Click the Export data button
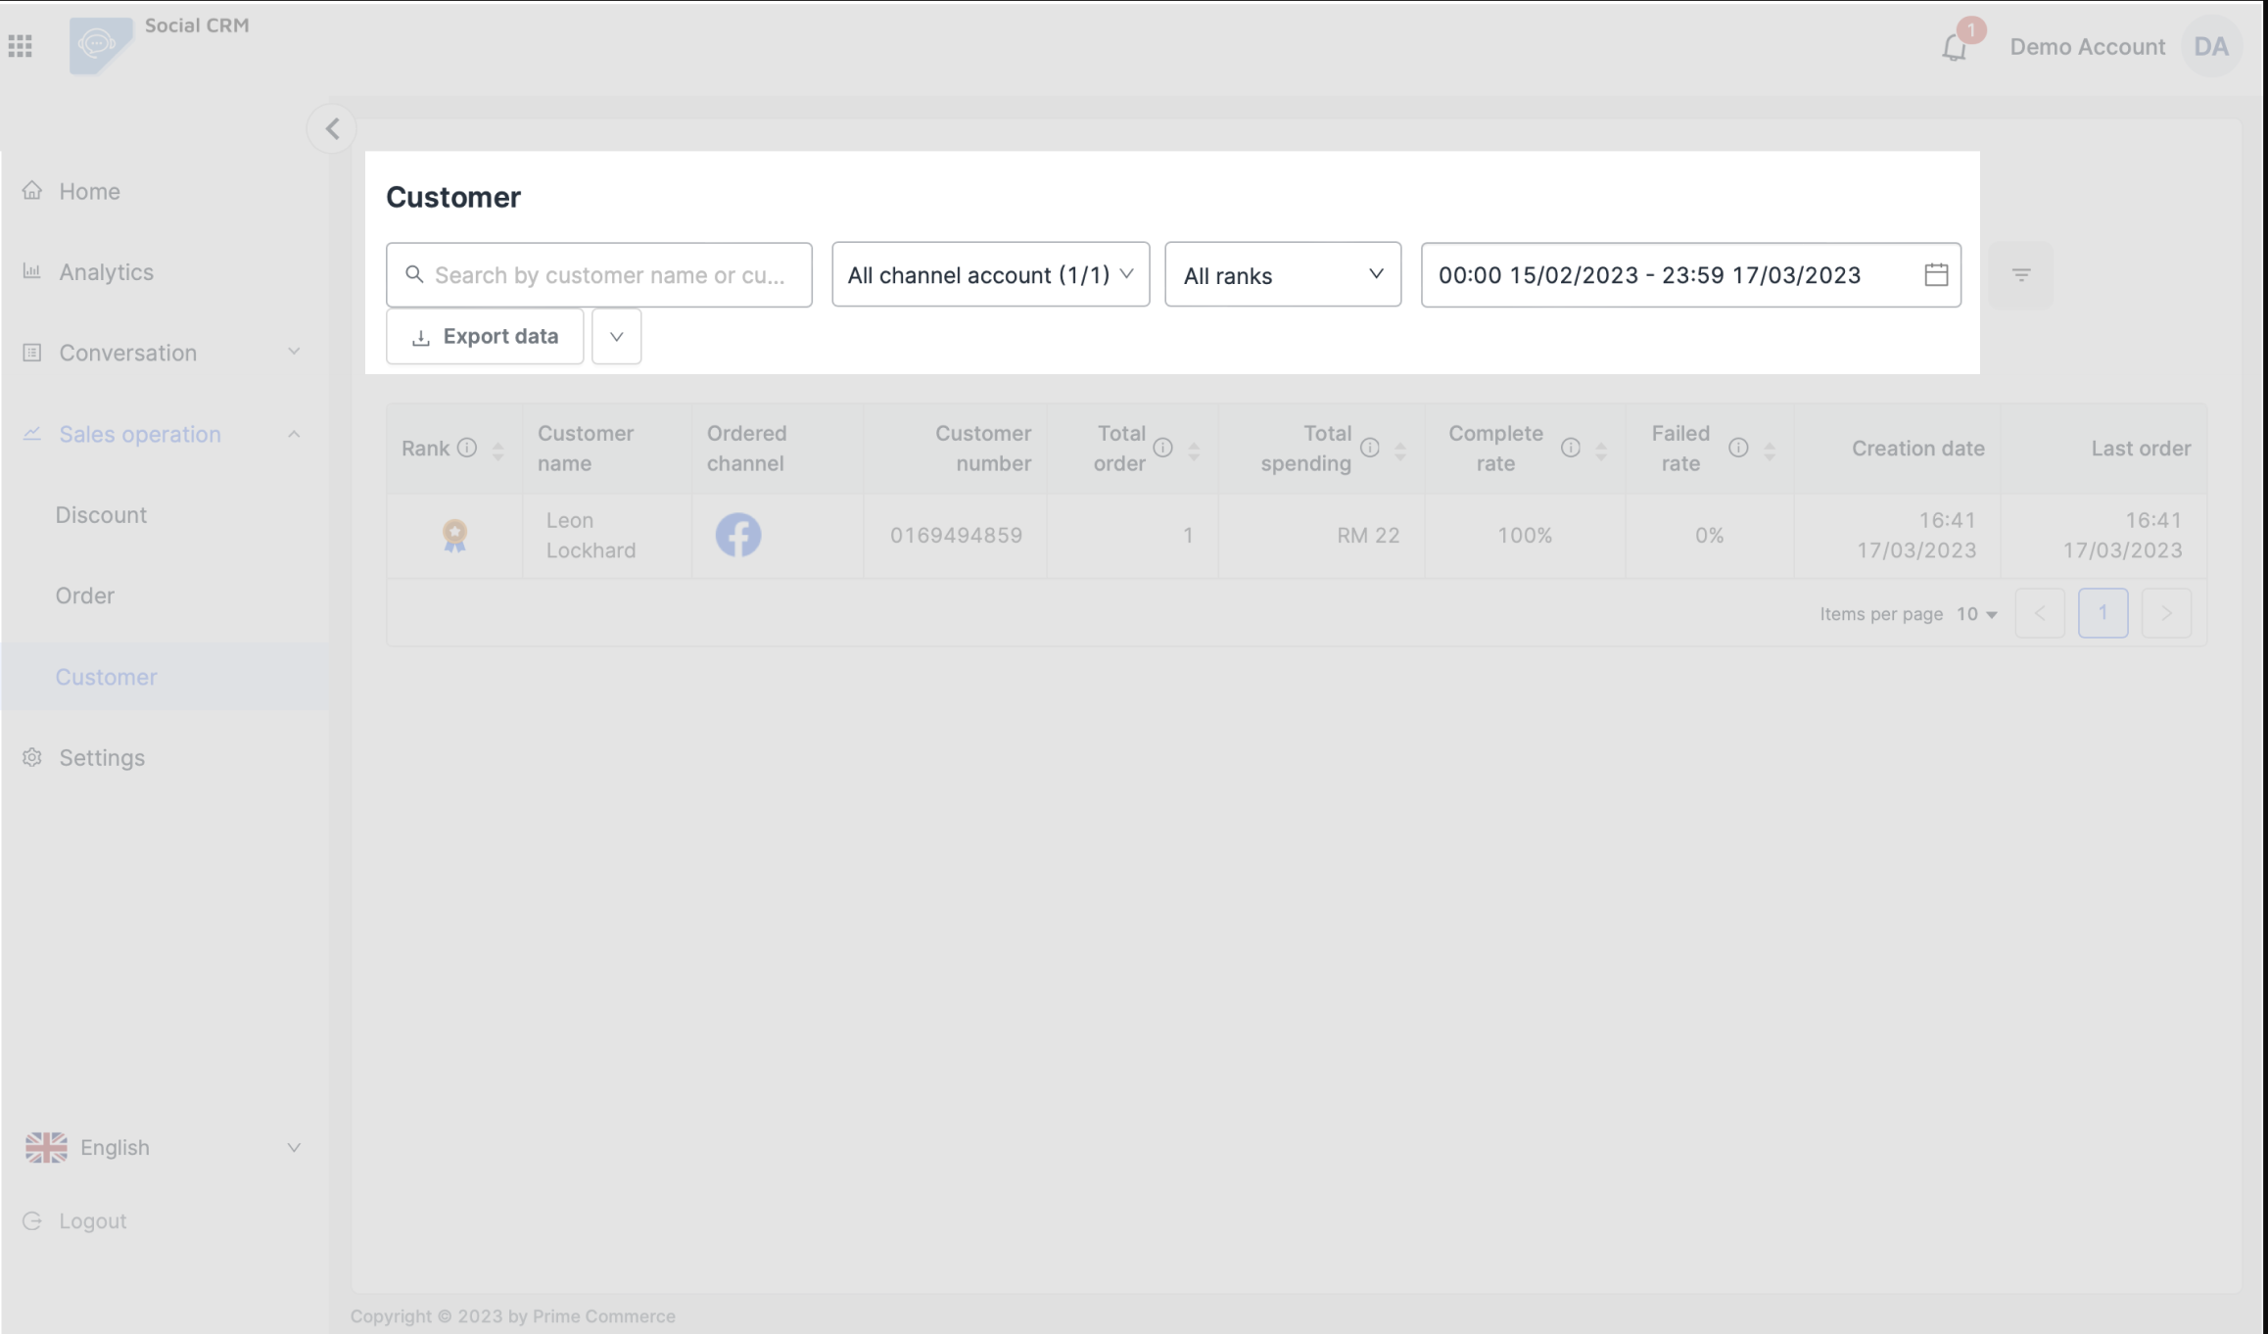 tap(485, 337)
